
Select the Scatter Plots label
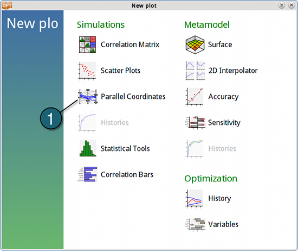click(x=120, y=71)
